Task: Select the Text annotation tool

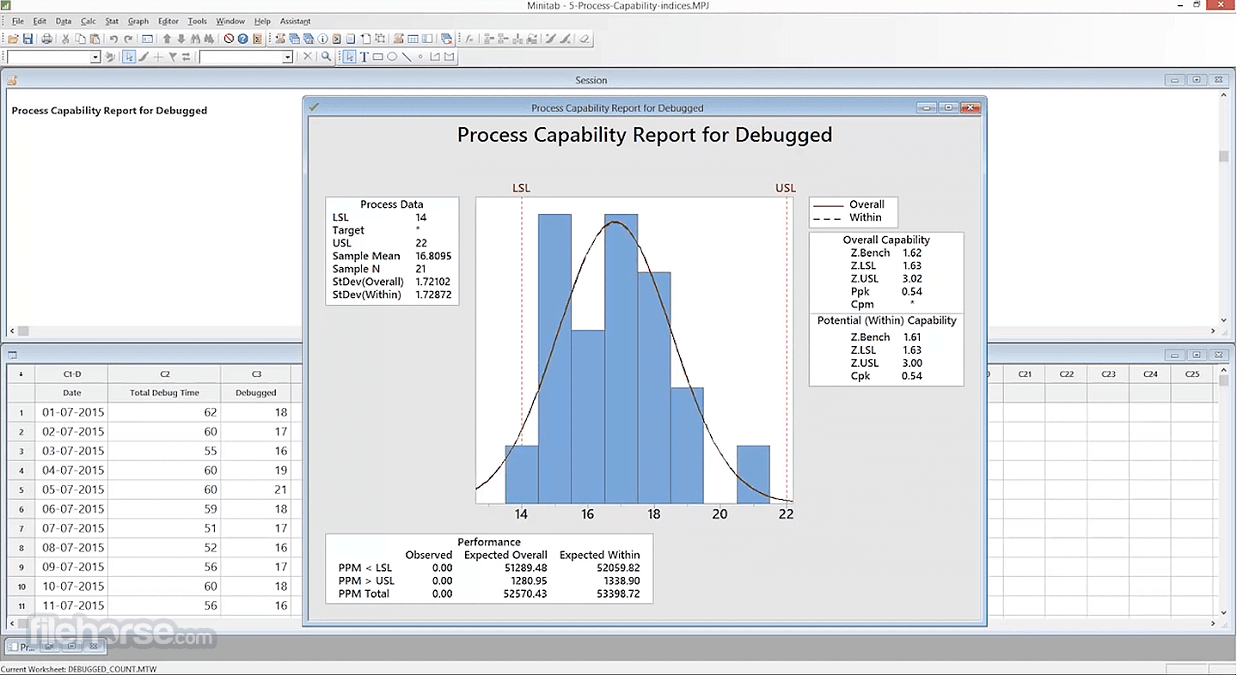Action: point(365,57)
